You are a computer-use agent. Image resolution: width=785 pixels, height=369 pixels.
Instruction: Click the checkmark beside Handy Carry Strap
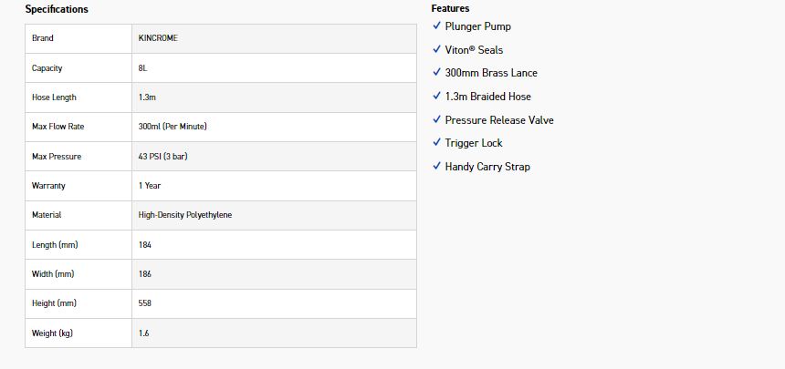point(436,167)
